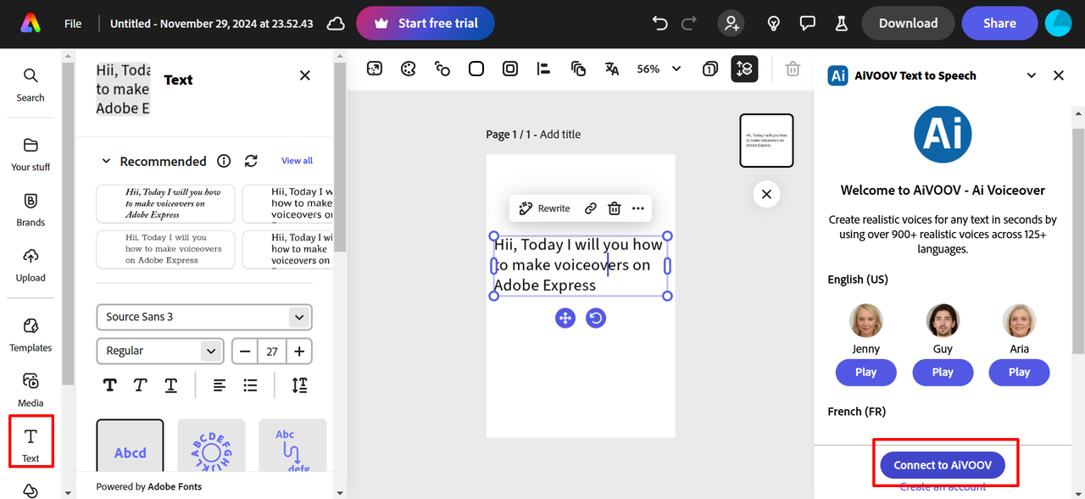
Task: Click the cloud sync status icon
Action: pyautogui.click(x=336, y=24)
